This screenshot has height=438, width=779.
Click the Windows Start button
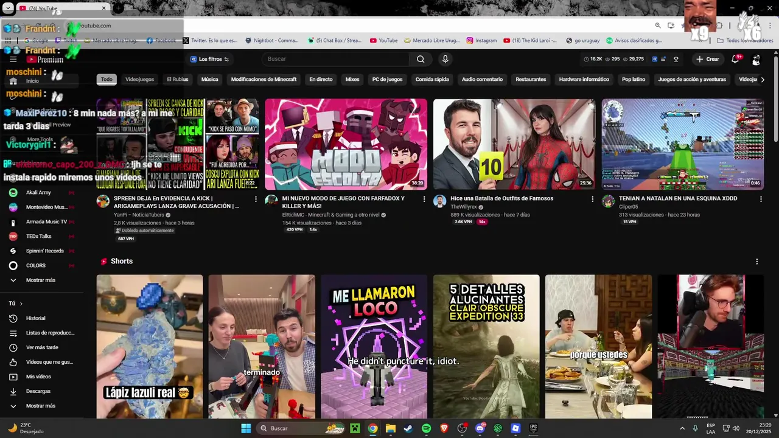[x=246, y=428]
